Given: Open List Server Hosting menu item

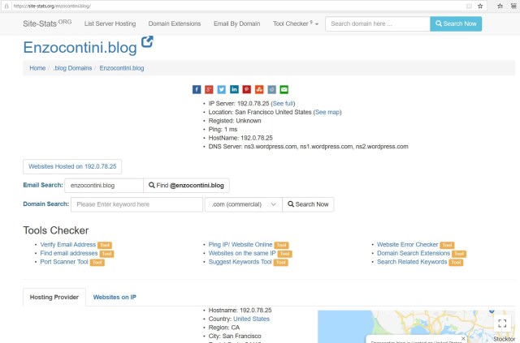Looking at the screenshot, I should coord(110,24).
